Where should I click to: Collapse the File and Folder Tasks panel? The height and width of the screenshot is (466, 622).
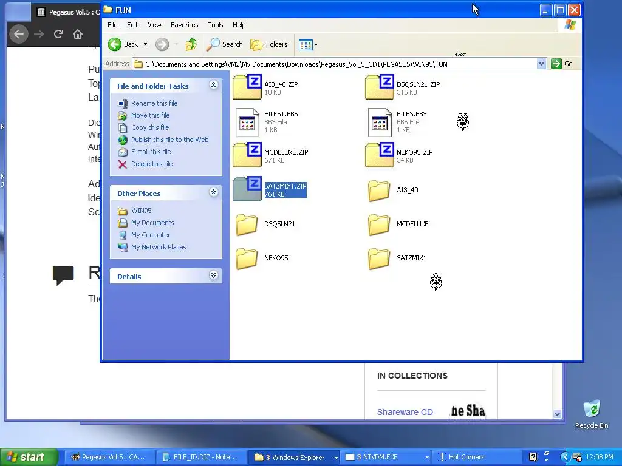click(x=213, y=85)
